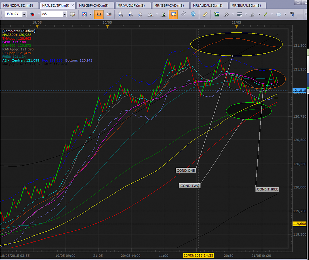Click the 20/05 day marker triangle
This screenshot has height=260, width=309.
tap(107, 27)
